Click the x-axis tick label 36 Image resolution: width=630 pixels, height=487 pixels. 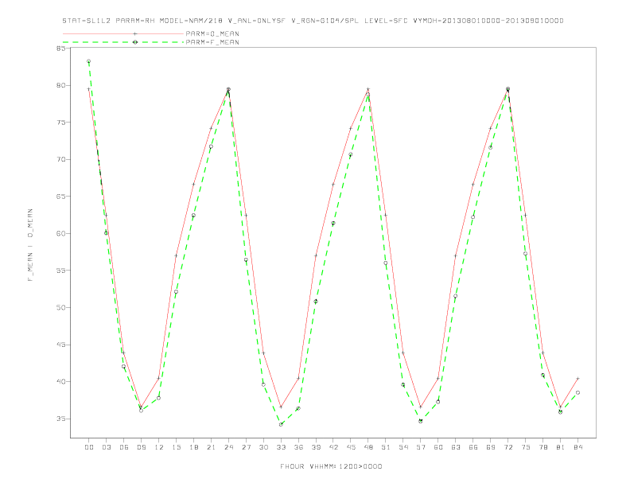tap(298, 447)
